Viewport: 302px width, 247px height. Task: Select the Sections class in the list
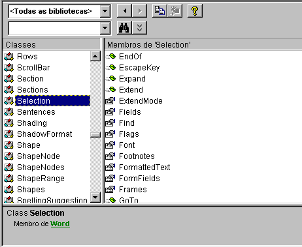(33, 90)
